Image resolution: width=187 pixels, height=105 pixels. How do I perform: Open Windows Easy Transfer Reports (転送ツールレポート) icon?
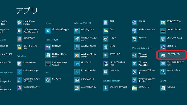(134, 80)
